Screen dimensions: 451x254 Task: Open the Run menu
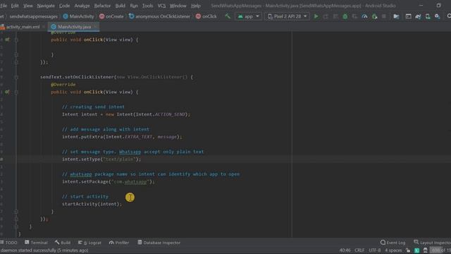click(134, 6)
